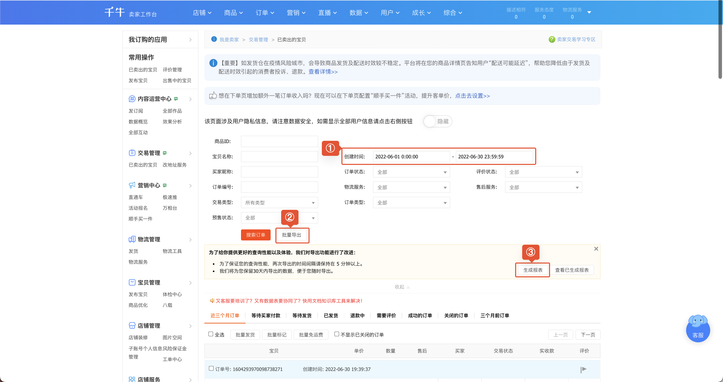
Task: Open the 售后服务 dropdown
Action: point(543,187)
